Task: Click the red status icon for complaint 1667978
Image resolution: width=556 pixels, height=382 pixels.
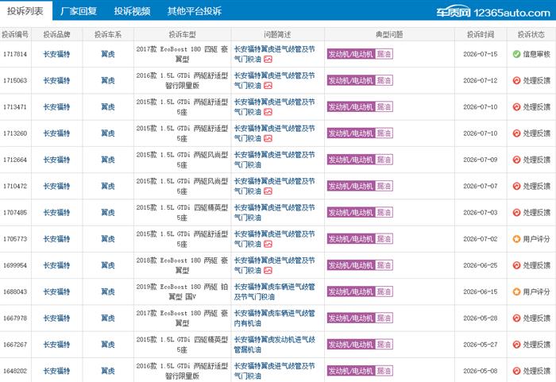Action: tap(516, 318)
